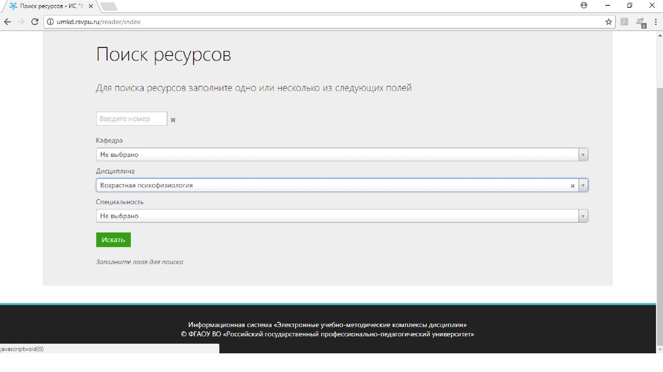Open the Chrome three-dot menu

655,21
